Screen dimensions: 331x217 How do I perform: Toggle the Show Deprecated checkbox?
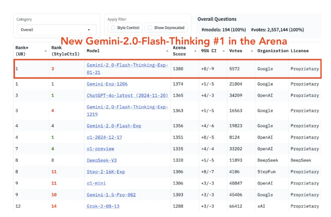pyautogui.click(x=150, y=28)
